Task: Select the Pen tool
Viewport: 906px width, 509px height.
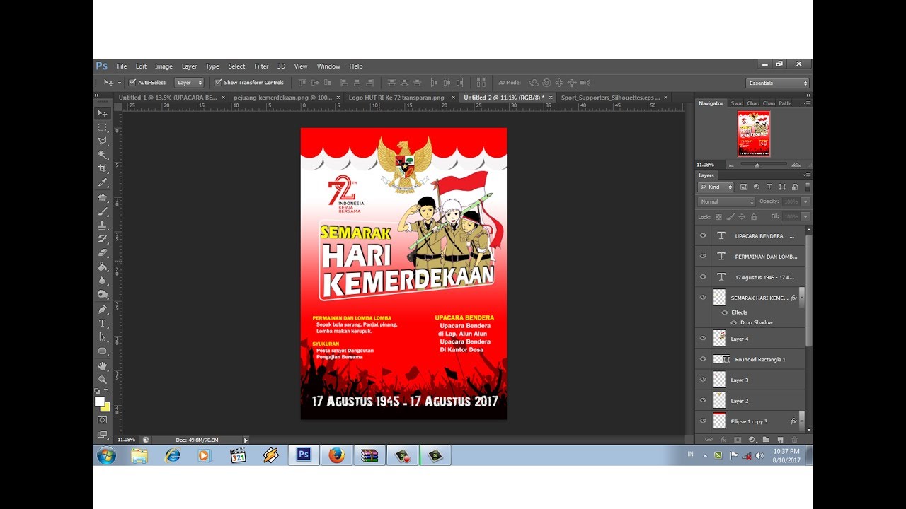Action: [x=102, y=310]
